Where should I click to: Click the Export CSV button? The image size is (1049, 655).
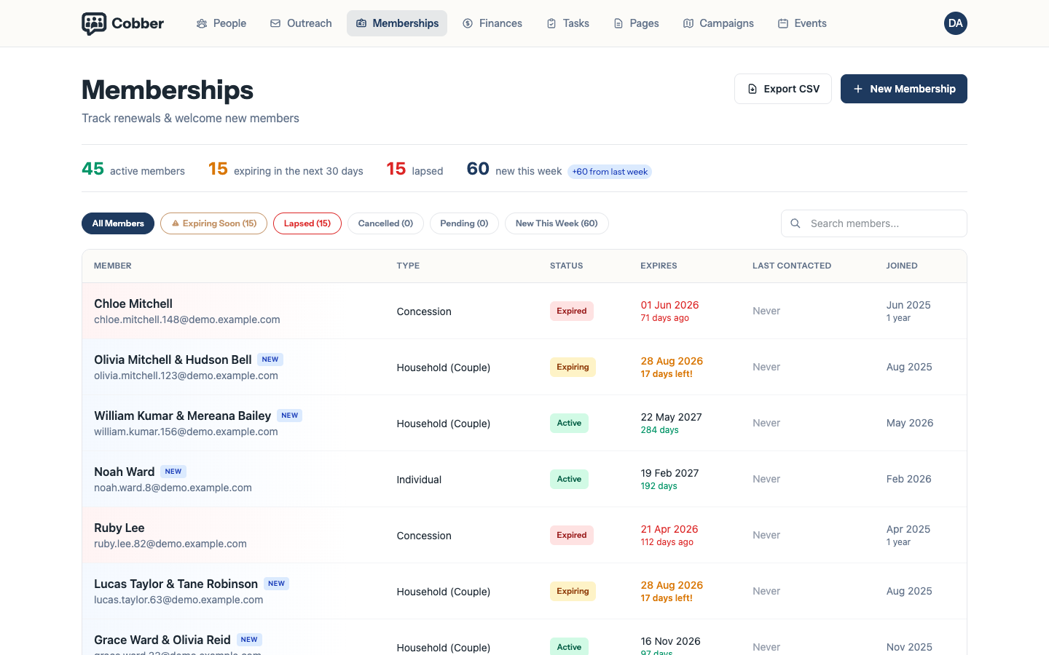point(783,89)
